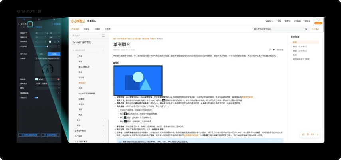Open the 实践派 tab
The image size is (341, 160).
(86, 29)
